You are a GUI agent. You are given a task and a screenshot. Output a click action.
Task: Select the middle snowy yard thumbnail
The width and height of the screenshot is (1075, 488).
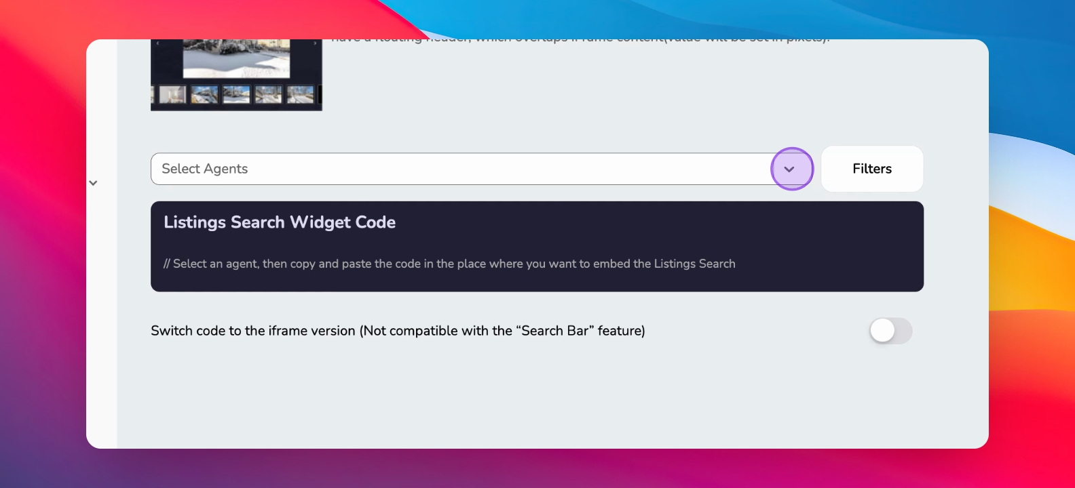click(237, 95)
